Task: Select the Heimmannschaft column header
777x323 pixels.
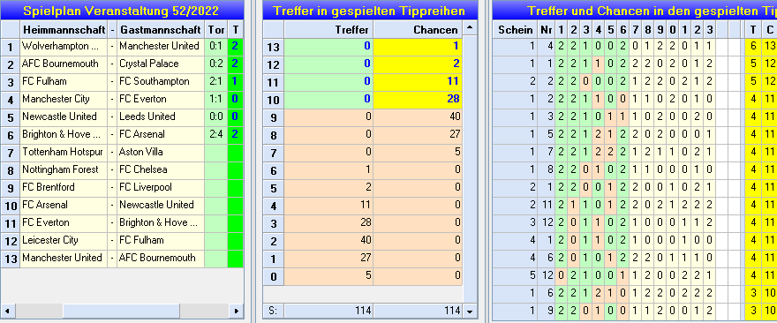Action: [64, 30]
